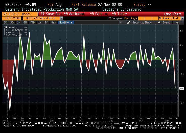Open the Actions menu
The image size is (186, 133).
click(x=74, y=14)
